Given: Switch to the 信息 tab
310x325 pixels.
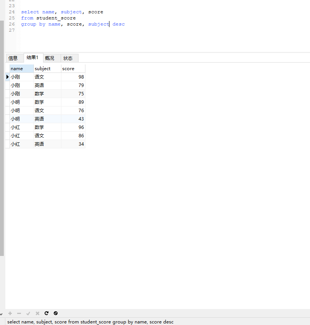Looking at the screenshot, I should pos(15,58).
